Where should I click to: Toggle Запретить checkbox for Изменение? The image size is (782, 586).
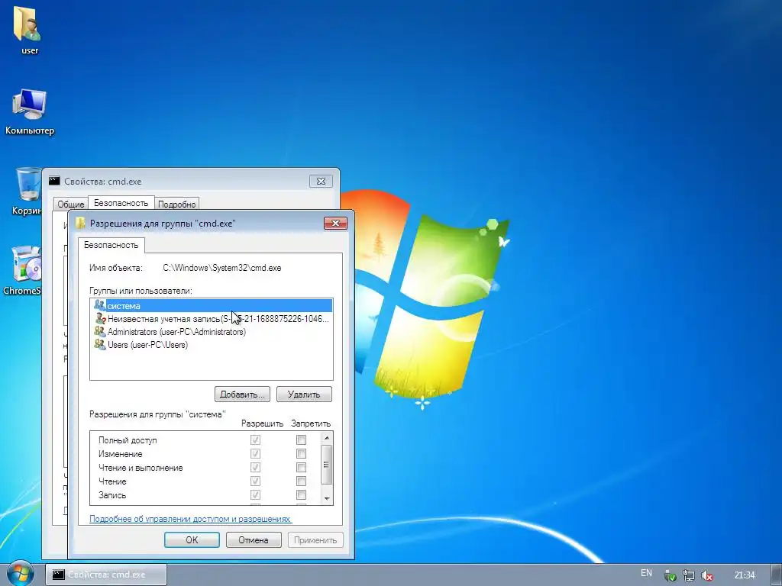tap(301, 453)
